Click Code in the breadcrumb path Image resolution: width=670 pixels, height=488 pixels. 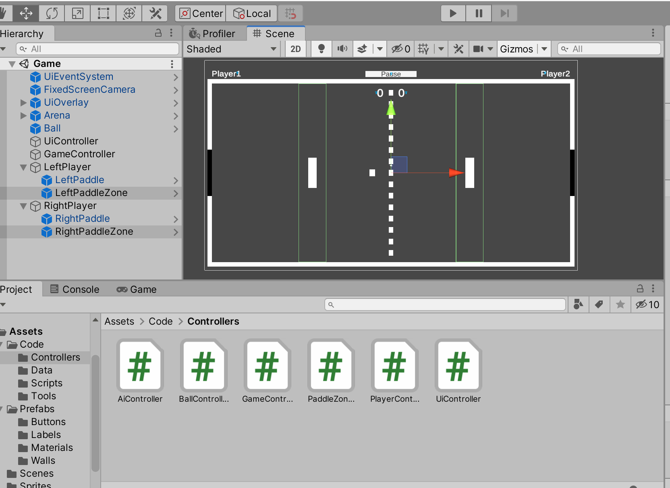point(160,321)
